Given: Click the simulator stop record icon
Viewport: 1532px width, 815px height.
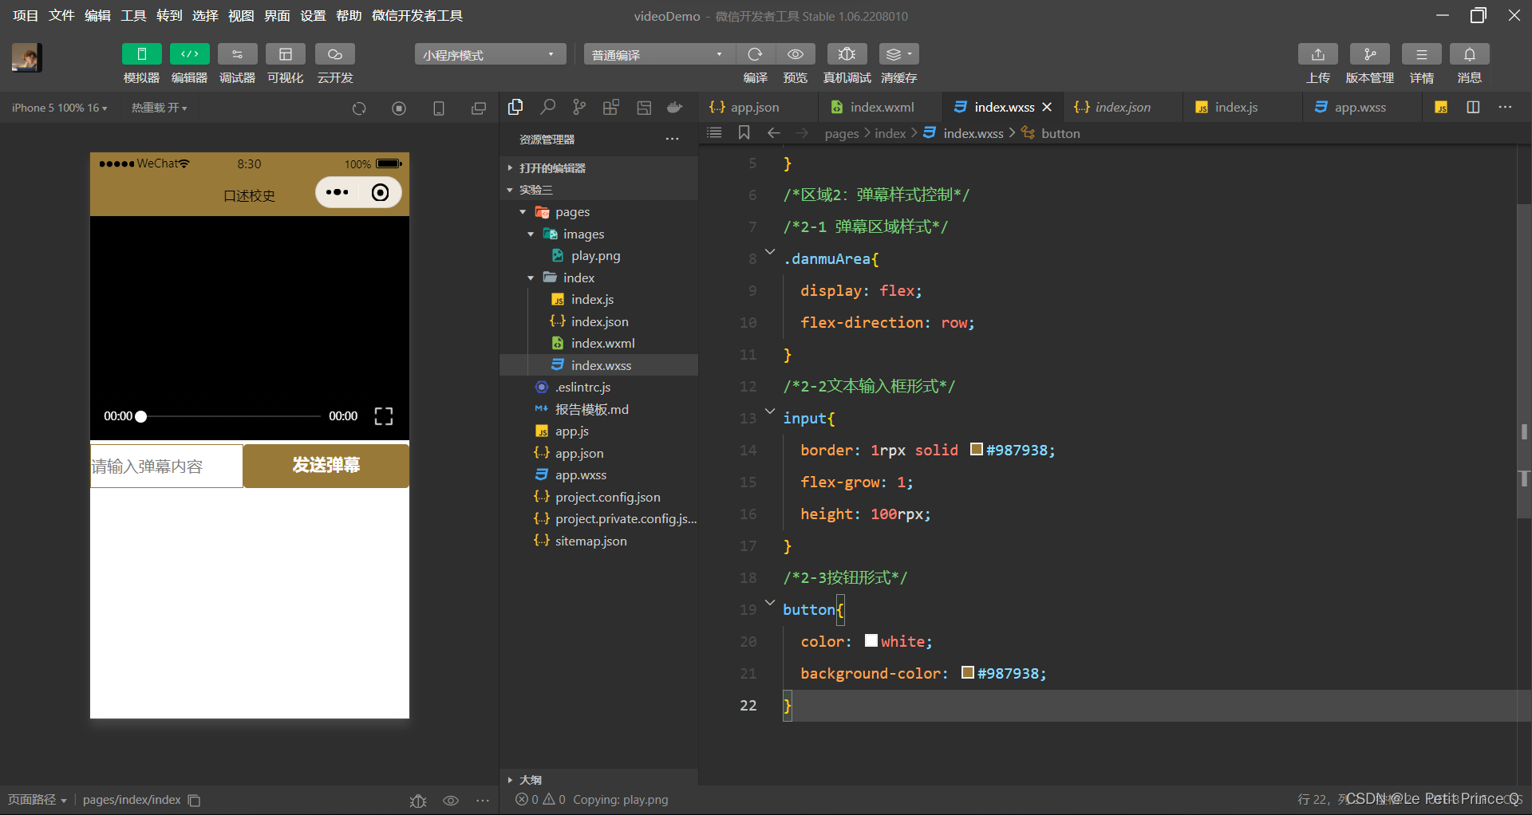Looking at the screenshot, I should point(399,108).
